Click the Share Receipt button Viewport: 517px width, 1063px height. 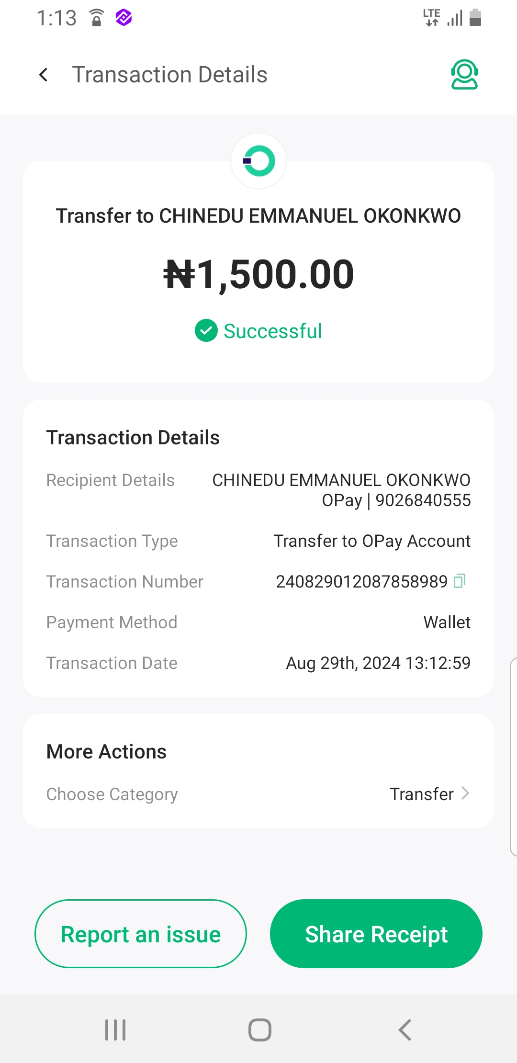coord(376,934)
